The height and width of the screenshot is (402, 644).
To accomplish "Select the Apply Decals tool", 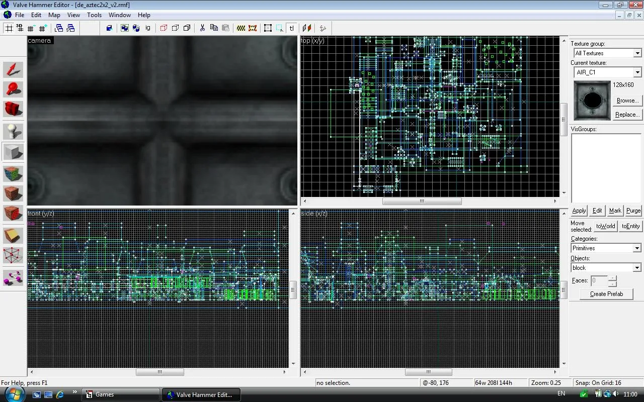I will (13, 214).
